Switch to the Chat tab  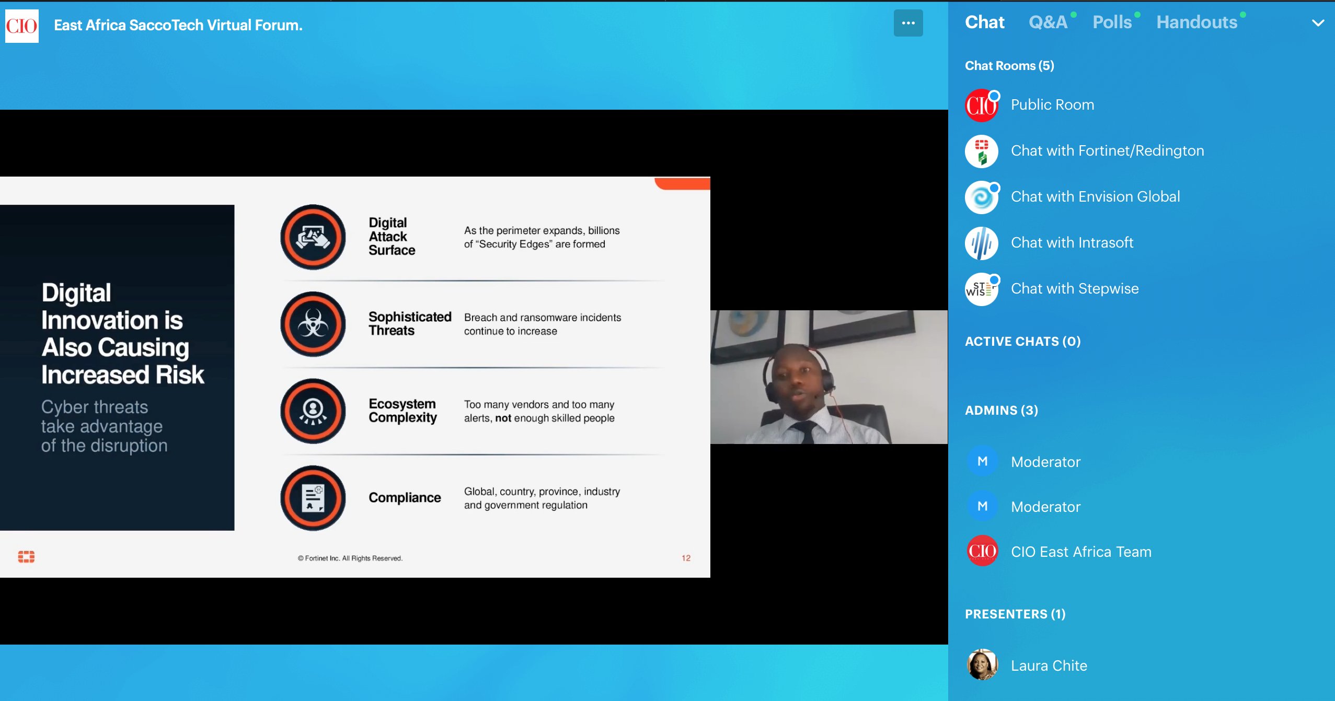pyautogui.click(x=984, y=22)
